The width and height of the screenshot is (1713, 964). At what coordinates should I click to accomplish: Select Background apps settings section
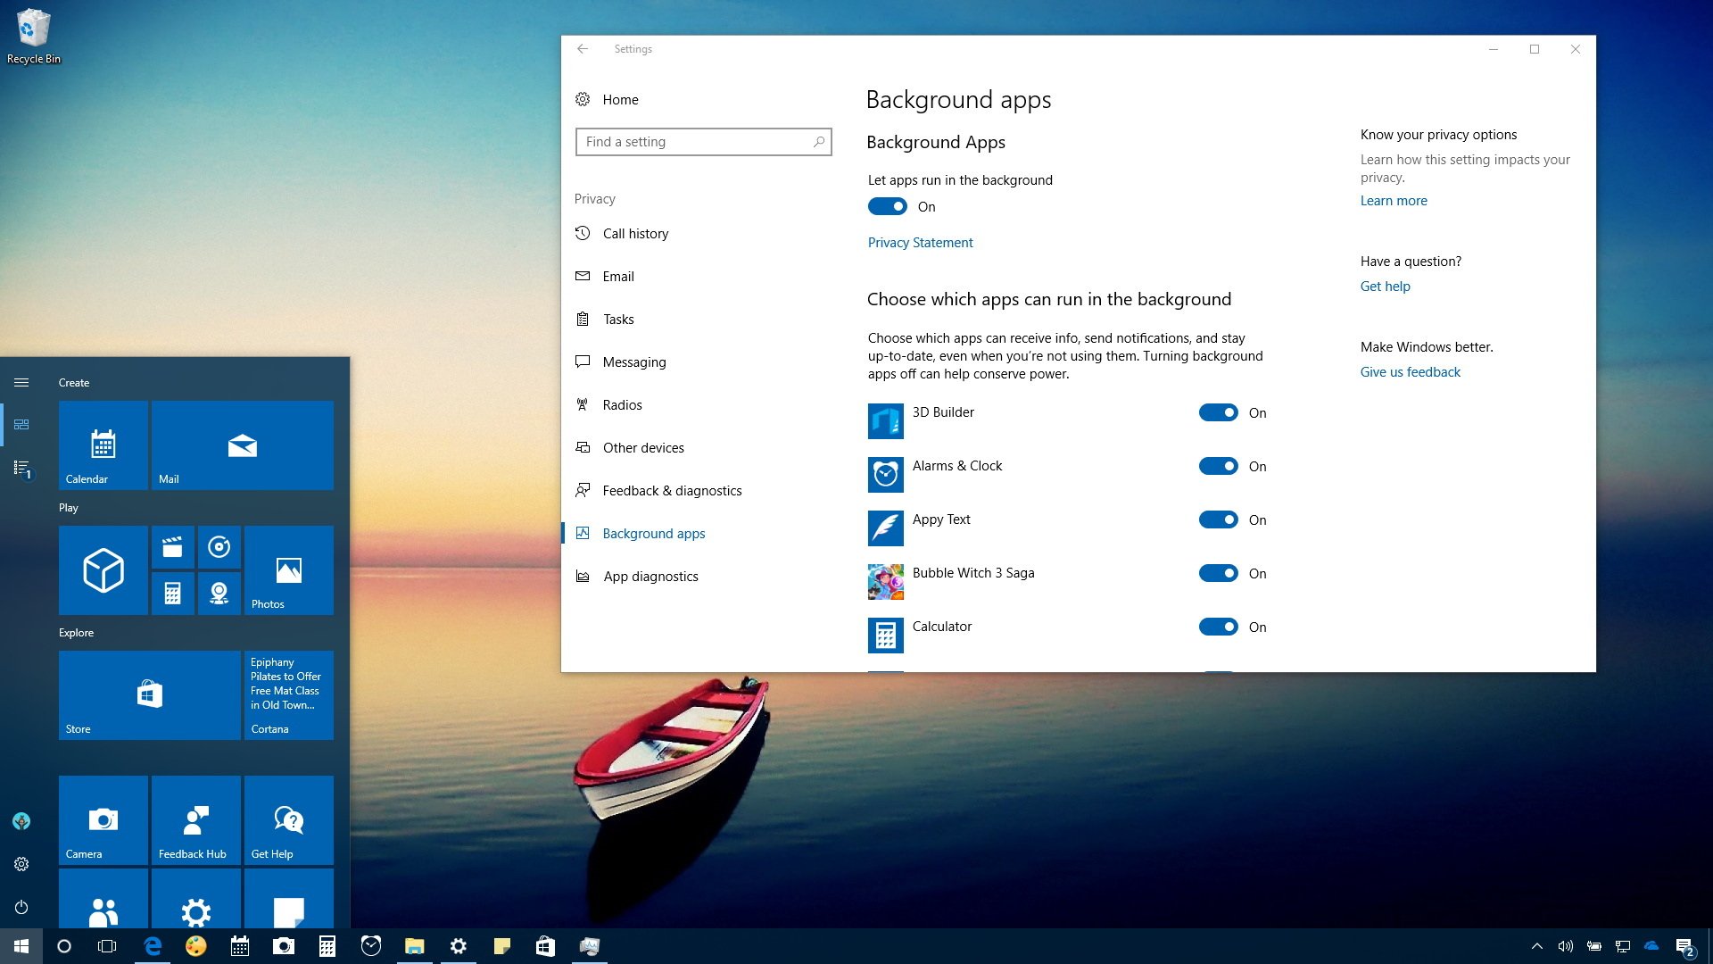[653, 533]
